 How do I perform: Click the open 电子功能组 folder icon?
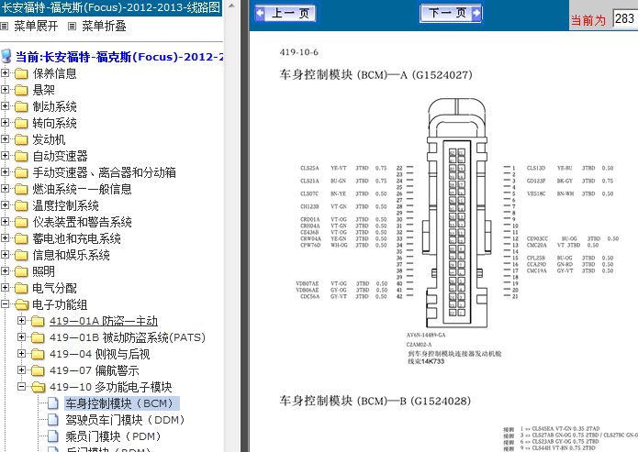22,304
